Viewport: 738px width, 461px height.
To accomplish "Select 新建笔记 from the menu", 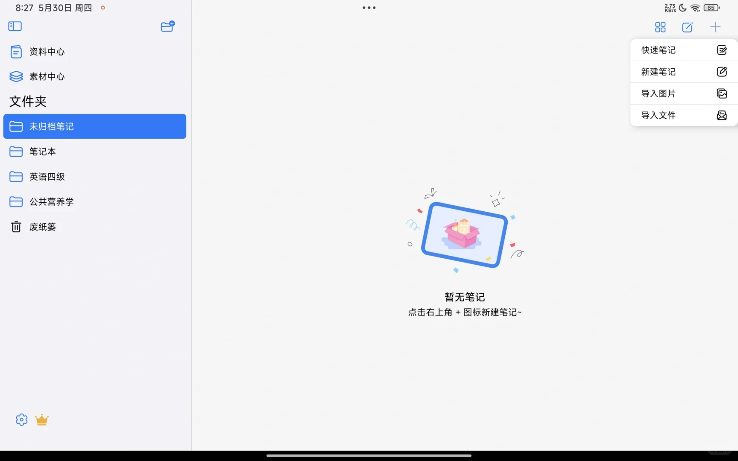I will tap(682, 72).
